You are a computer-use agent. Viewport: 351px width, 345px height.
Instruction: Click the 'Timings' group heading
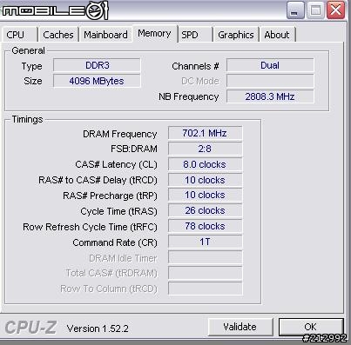tap(27, 119)
